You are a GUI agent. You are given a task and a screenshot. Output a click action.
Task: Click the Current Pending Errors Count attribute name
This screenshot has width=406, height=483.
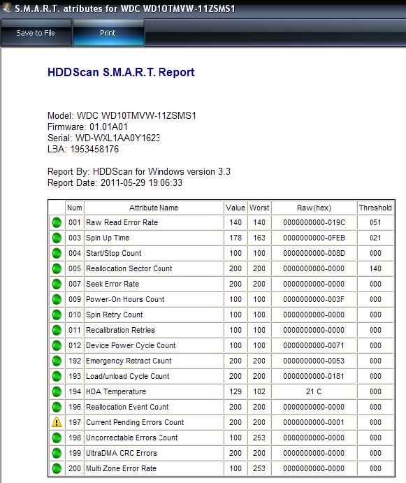136,422
